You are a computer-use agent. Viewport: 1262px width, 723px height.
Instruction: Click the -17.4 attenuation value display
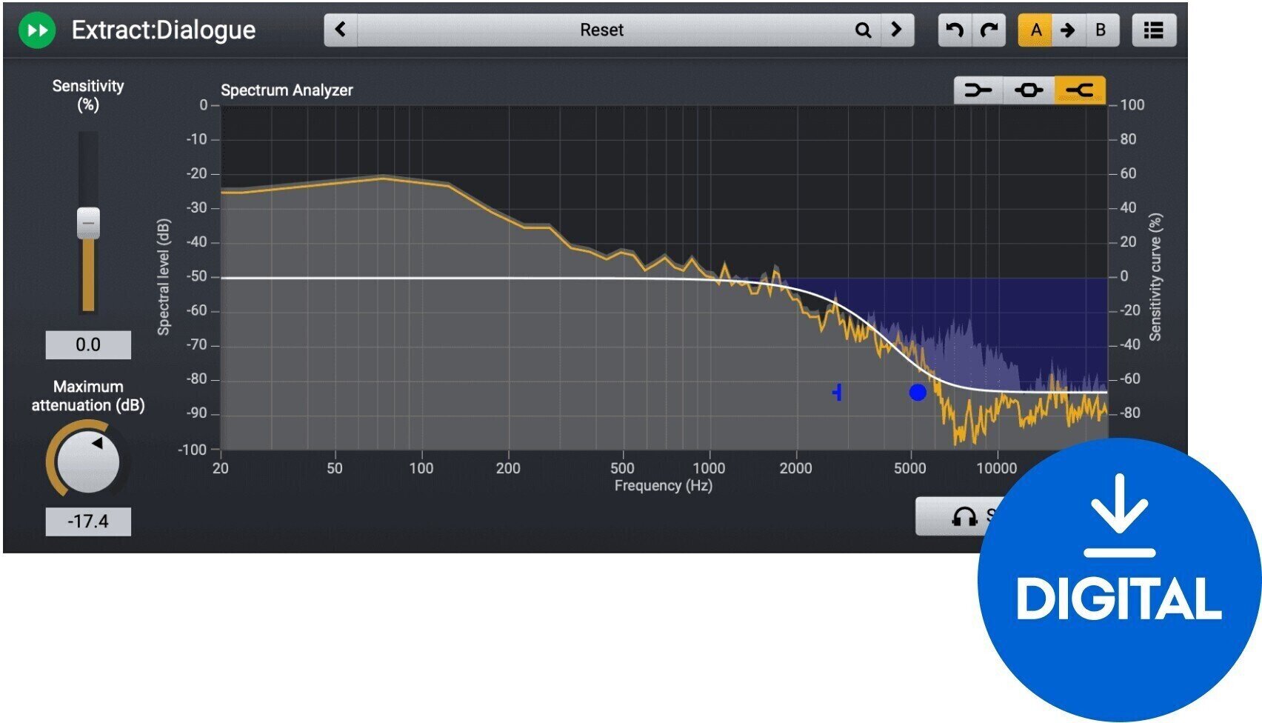pyautogui.click(x=88, y=521)
